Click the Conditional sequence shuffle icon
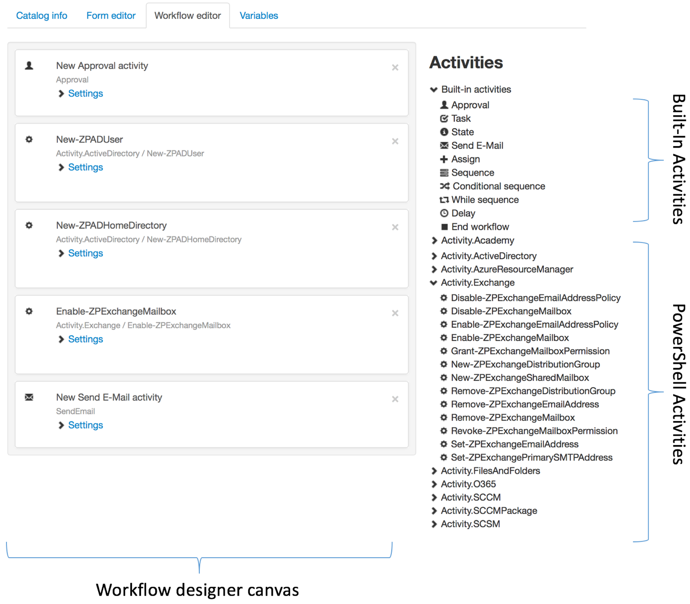The height and width of the screenshot is (604, 690). (444, 186)
